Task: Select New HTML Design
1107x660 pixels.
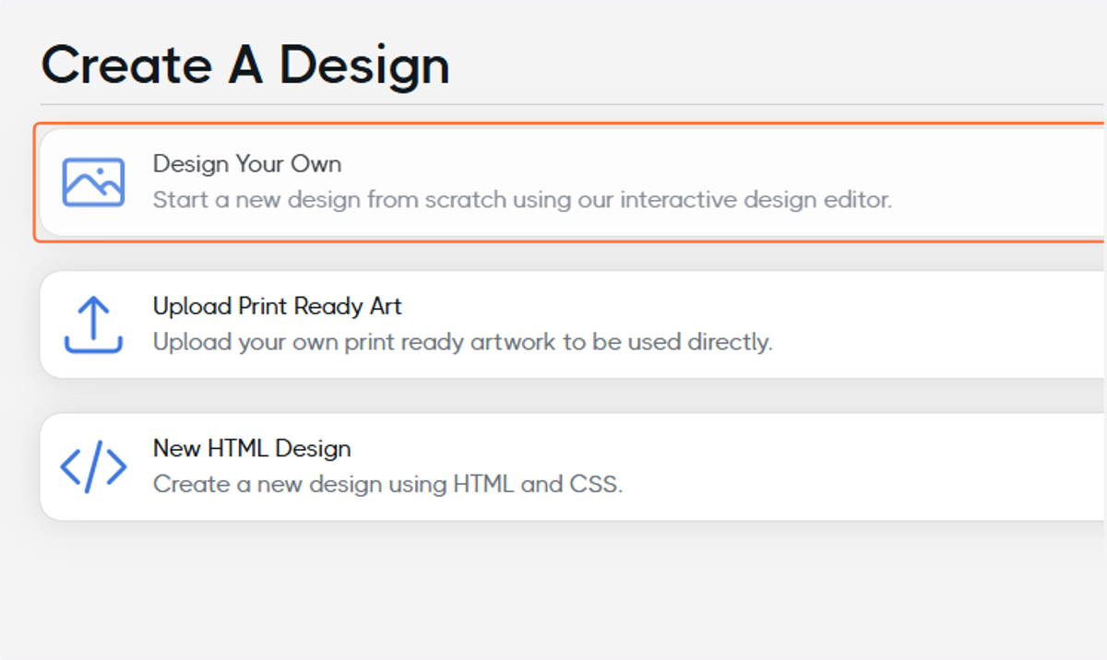Action: point(572,466)
